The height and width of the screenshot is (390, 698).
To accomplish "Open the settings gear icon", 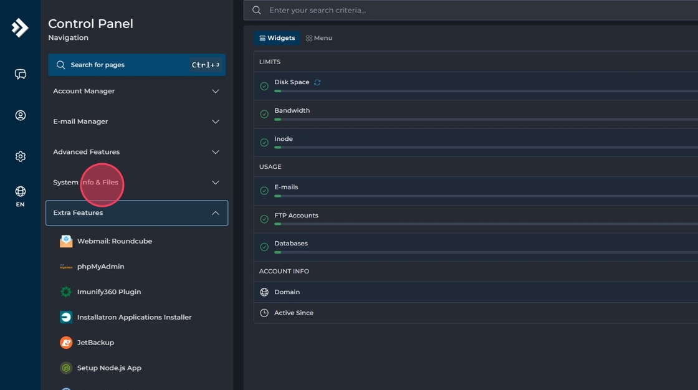I will (x=21, y=156).
